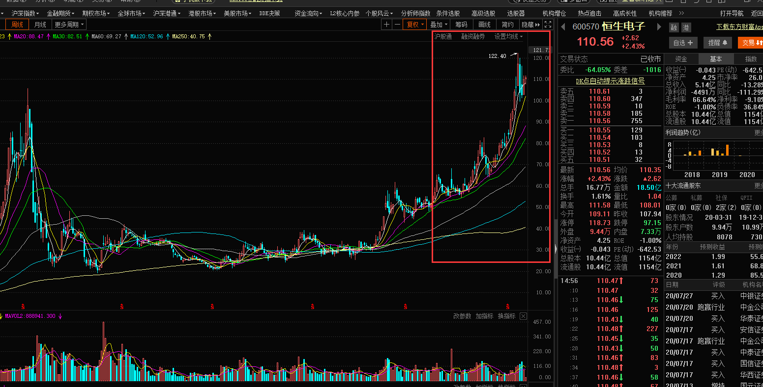Open fullscreen chart view icon
This screenshot has width=763, height=387.
tap(548, 25)
